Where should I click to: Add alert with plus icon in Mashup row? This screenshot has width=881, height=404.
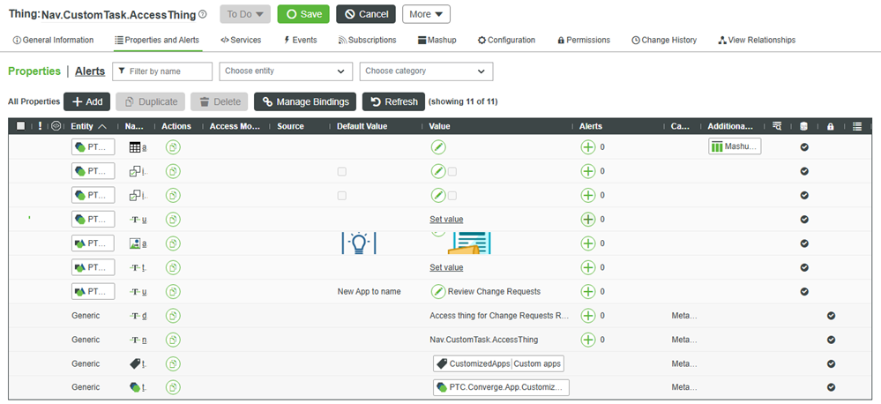[587, 147]
